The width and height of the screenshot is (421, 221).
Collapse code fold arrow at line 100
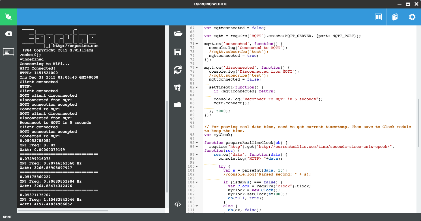197,166
